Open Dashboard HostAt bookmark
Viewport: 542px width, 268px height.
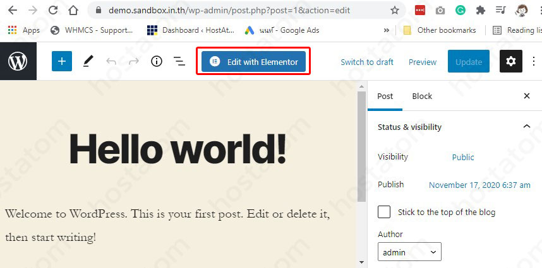[x=191, y=30]
